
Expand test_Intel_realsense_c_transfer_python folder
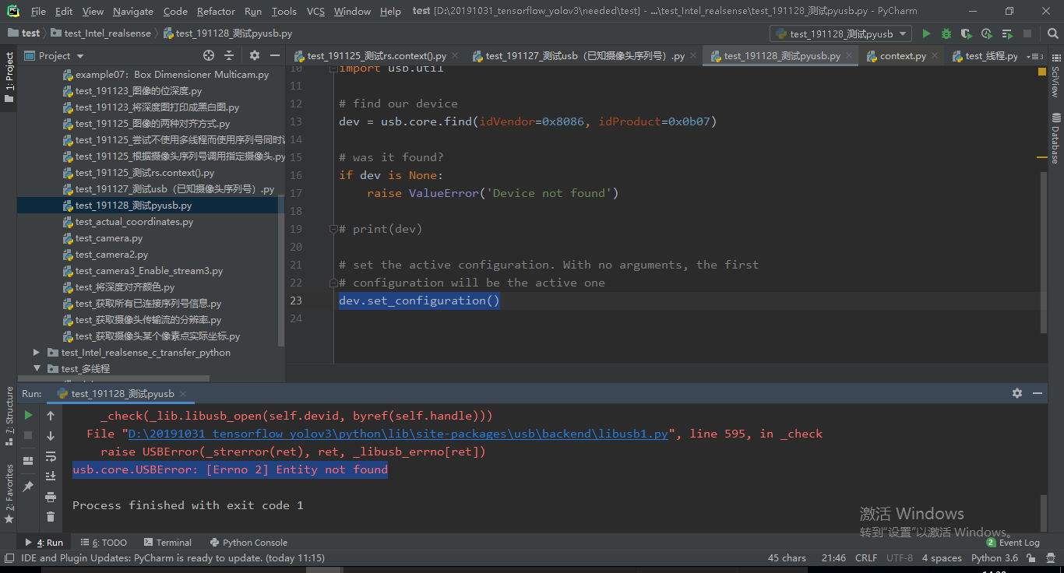pyautogui.click(x=36, y=352)
